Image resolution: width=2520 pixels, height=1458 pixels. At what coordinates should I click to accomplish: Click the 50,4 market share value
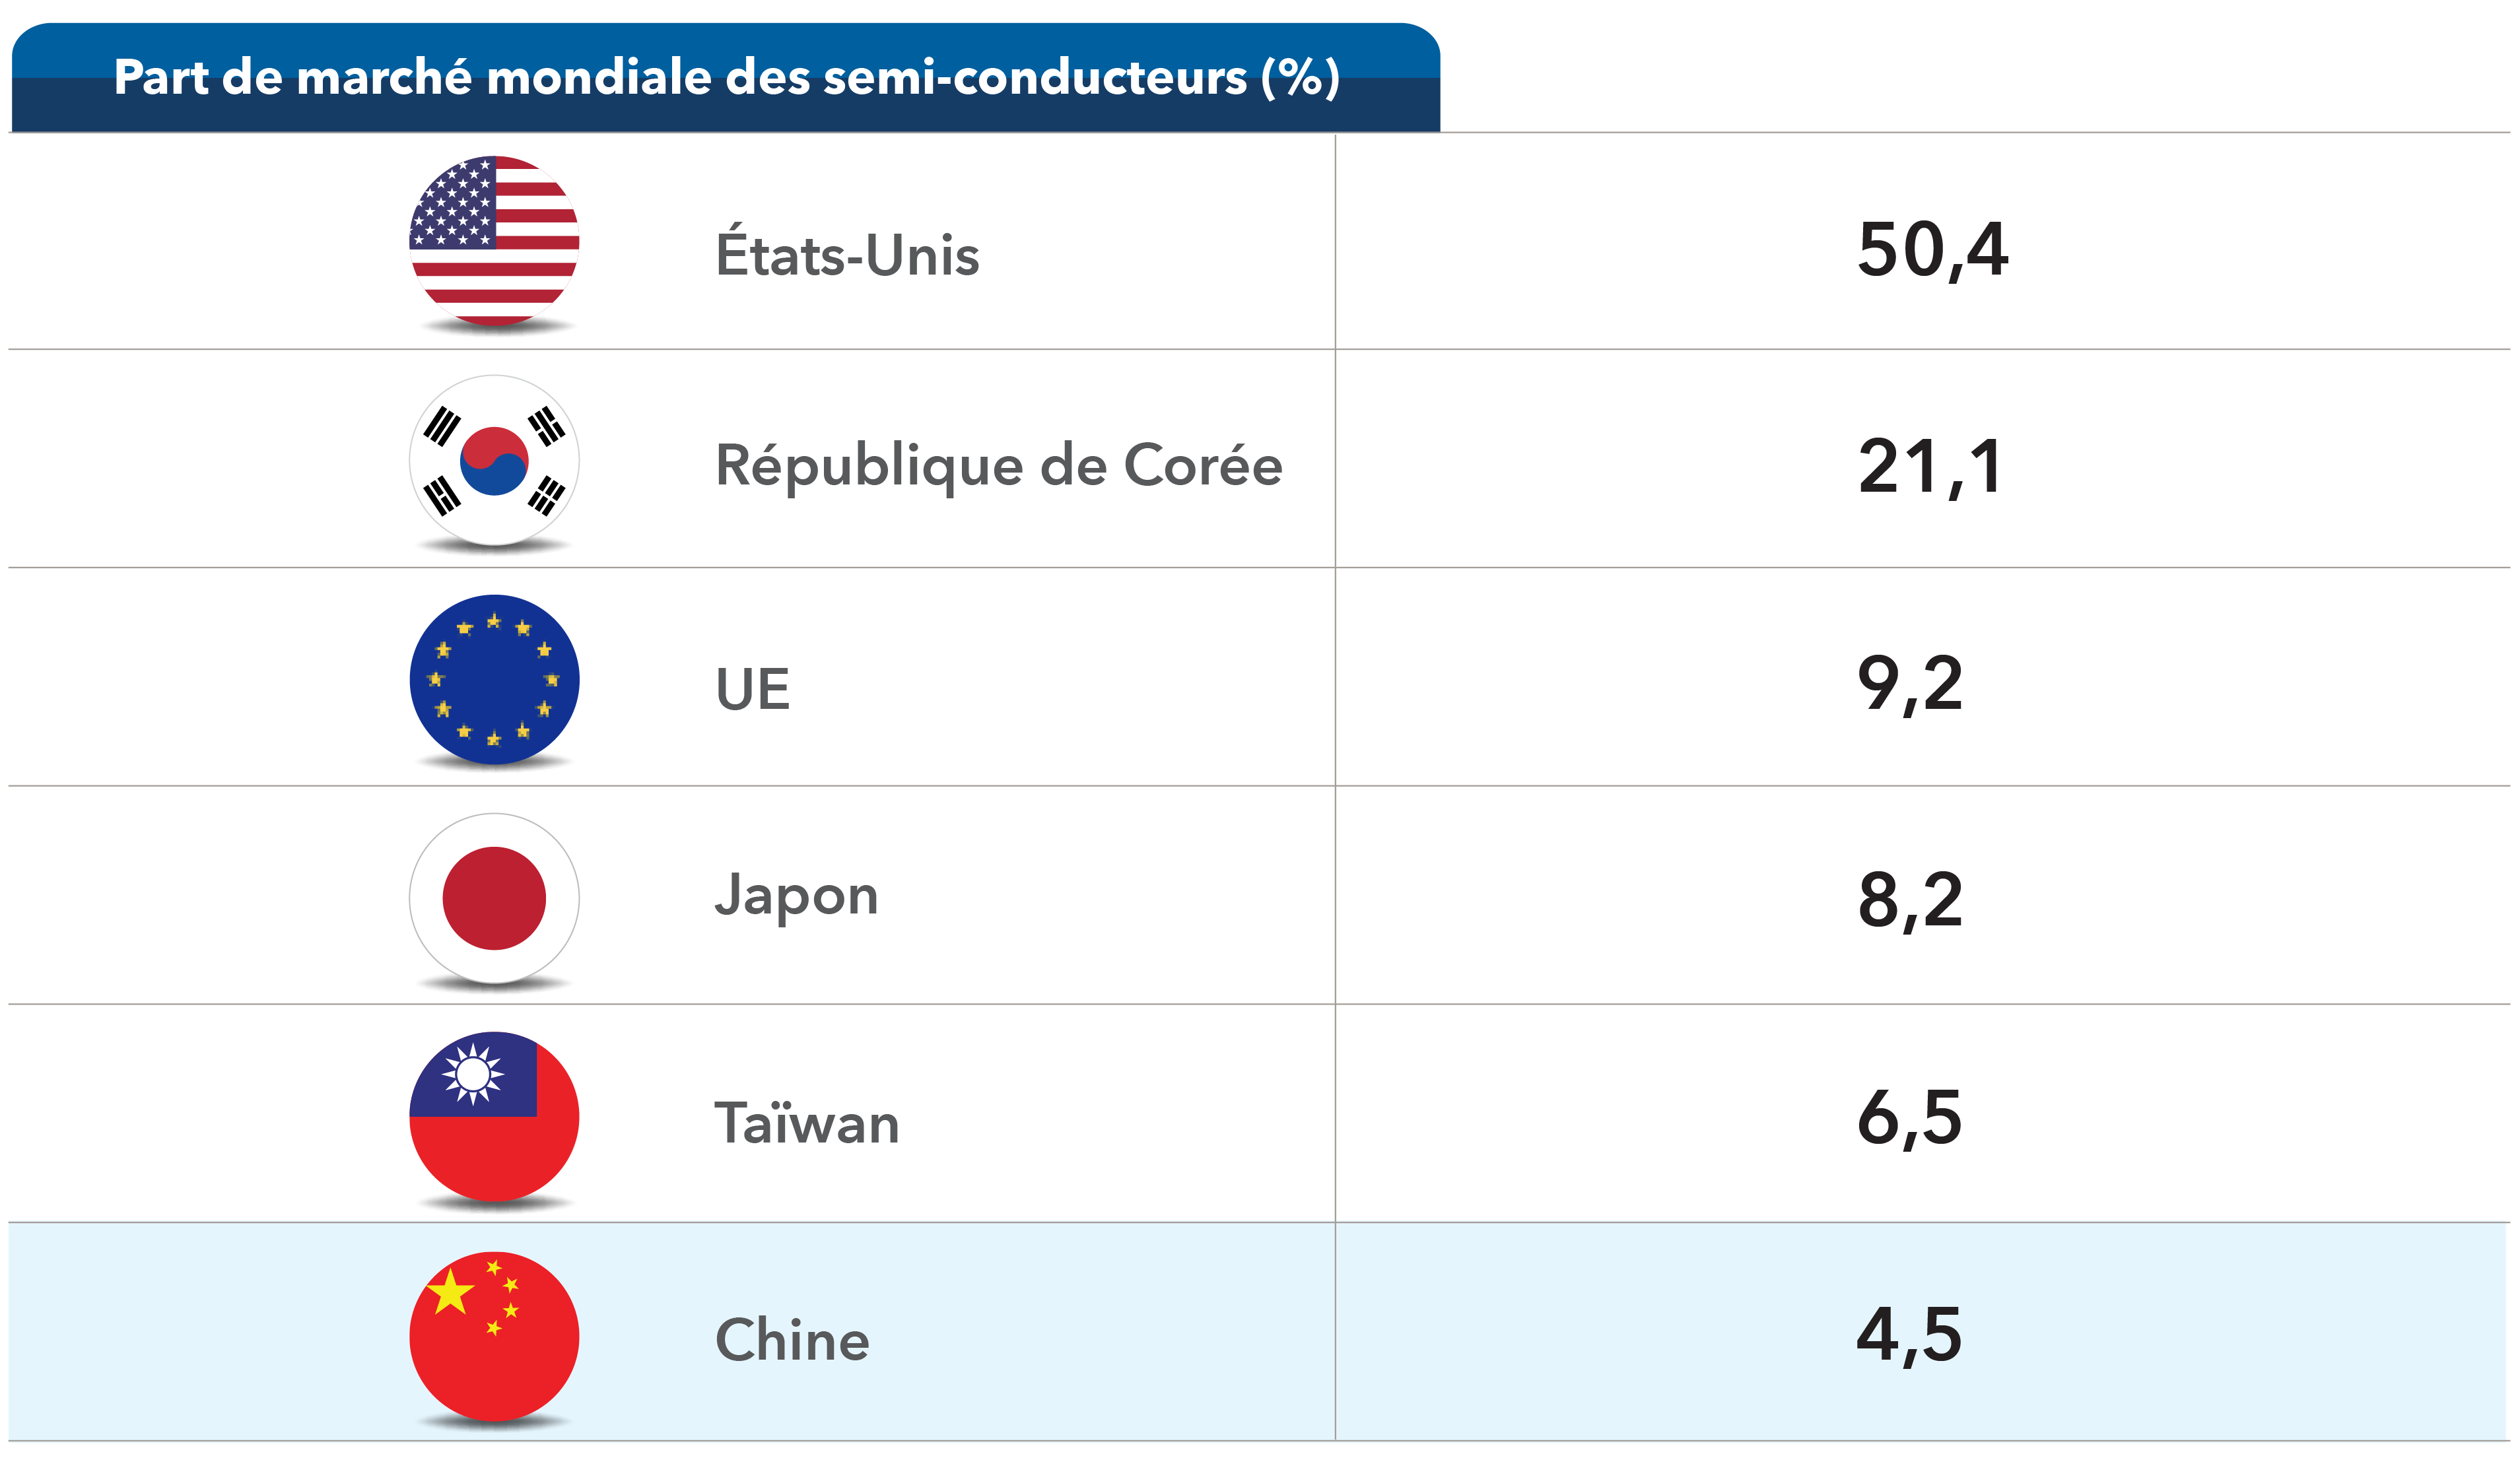click(x=1932, y=250)
